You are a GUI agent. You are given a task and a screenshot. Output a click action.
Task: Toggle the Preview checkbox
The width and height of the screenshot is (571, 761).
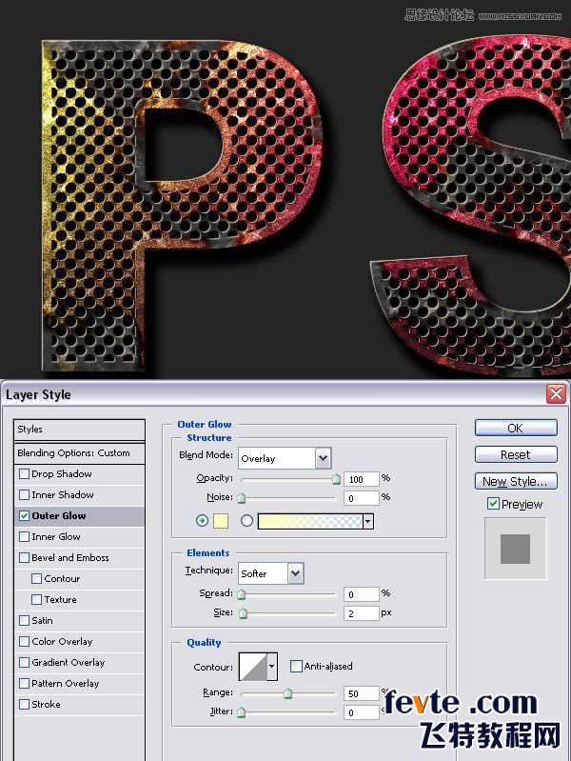click(493, 504)
